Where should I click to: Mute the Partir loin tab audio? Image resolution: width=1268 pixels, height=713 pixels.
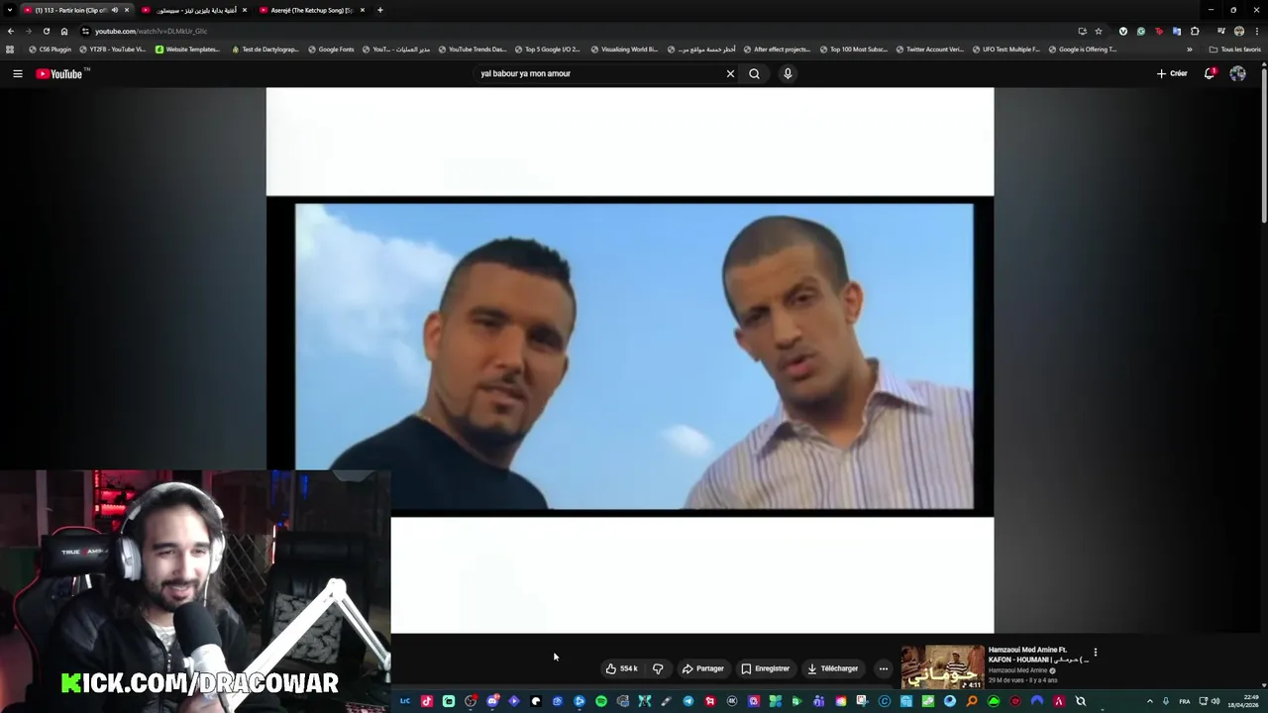coord(115,10)
